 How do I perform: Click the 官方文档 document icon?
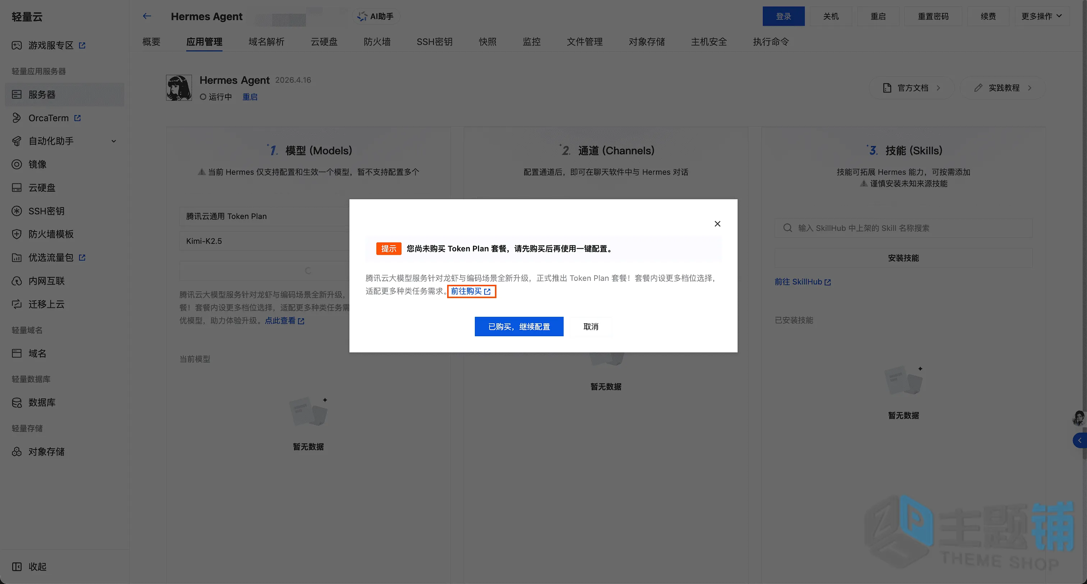(x=887, y=88)
